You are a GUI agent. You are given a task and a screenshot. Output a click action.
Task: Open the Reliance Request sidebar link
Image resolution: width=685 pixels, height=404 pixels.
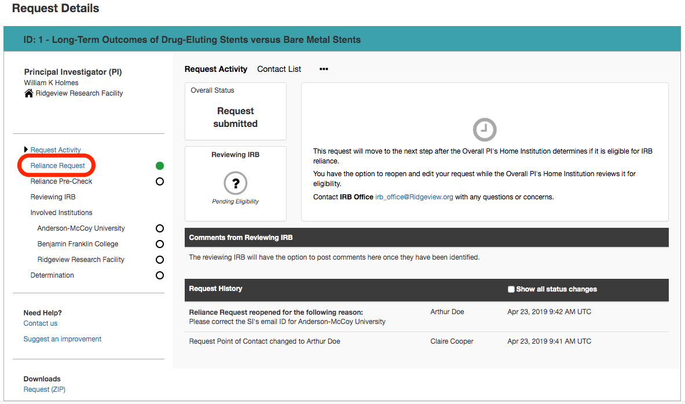(58, 166)
